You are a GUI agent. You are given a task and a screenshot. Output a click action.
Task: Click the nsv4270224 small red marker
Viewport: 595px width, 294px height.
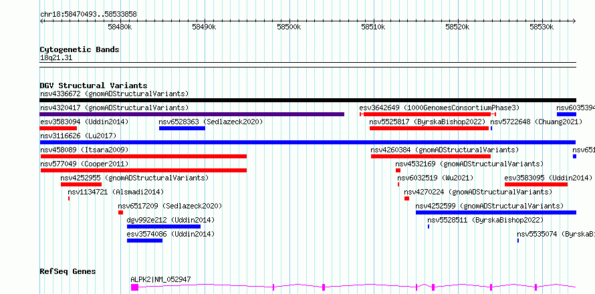(x=406, y=198)
